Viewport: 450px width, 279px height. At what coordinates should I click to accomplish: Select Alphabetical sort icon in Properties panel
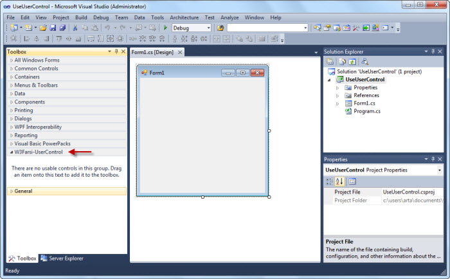pos(339,181)
